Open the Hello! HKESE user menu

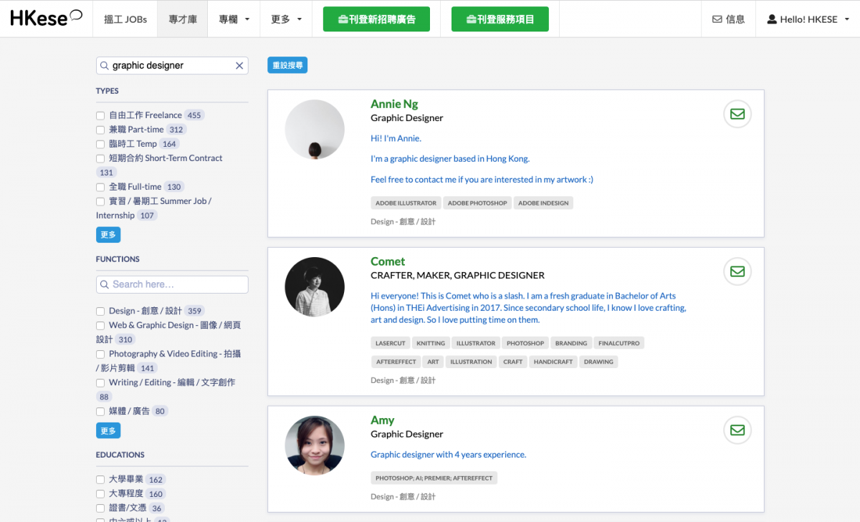pos(808,19)
